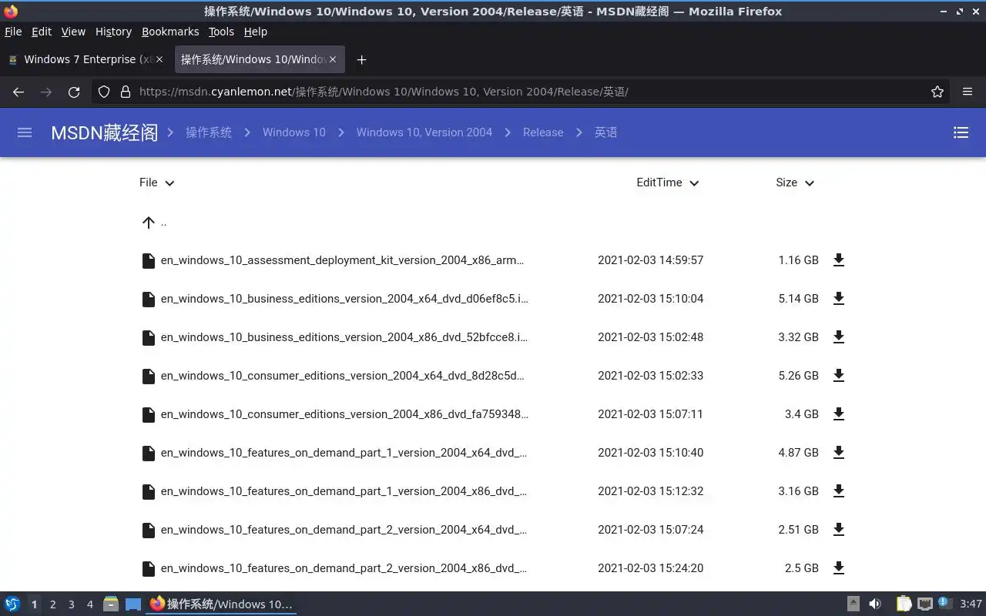The image size is (986, 616).
Task: Download consumer_editions x64 dvd file
Action: (839, 376)
